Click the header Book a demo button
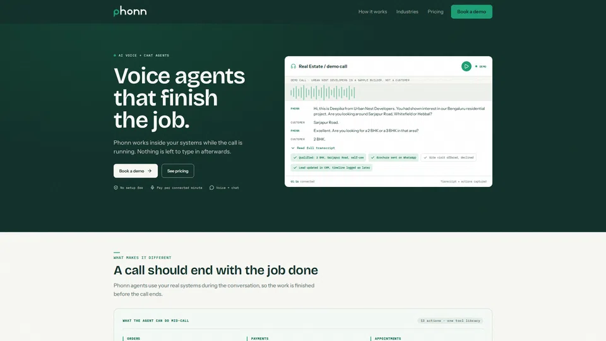The height and width of the screenshot is (341, 606). pos(472,11)
